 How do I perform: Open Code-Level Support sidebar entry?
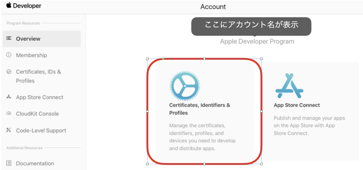coord(41,130)
